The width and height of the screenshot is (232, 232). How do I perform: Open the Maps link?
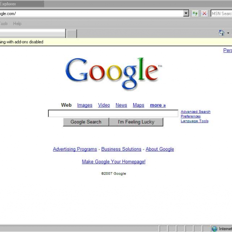(138, 105)
